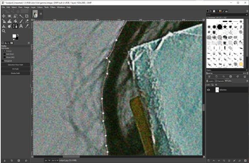Select the Selection layer row
Image resolution: width=249 pixels, height=163 pixels.
click(227, 90)
